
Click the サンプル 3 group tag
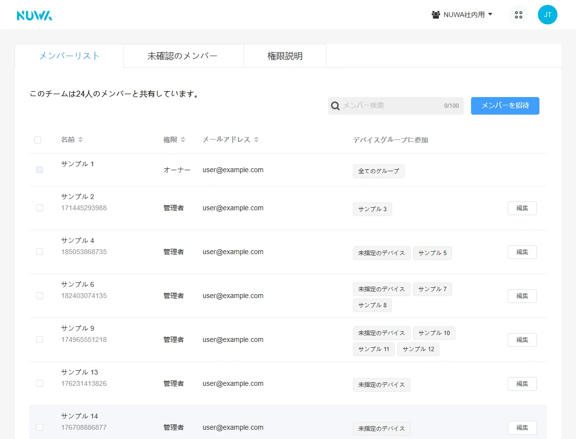372,209
